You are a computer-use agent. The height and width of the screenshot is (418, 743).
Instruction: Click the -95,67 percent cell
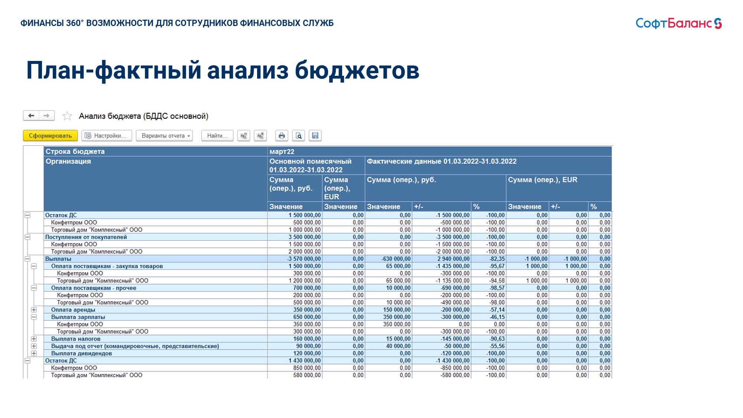coord(489,266)
